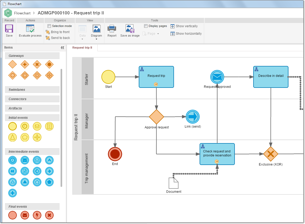
Task: Collapse the Items panel
Action: click(62, 48)
